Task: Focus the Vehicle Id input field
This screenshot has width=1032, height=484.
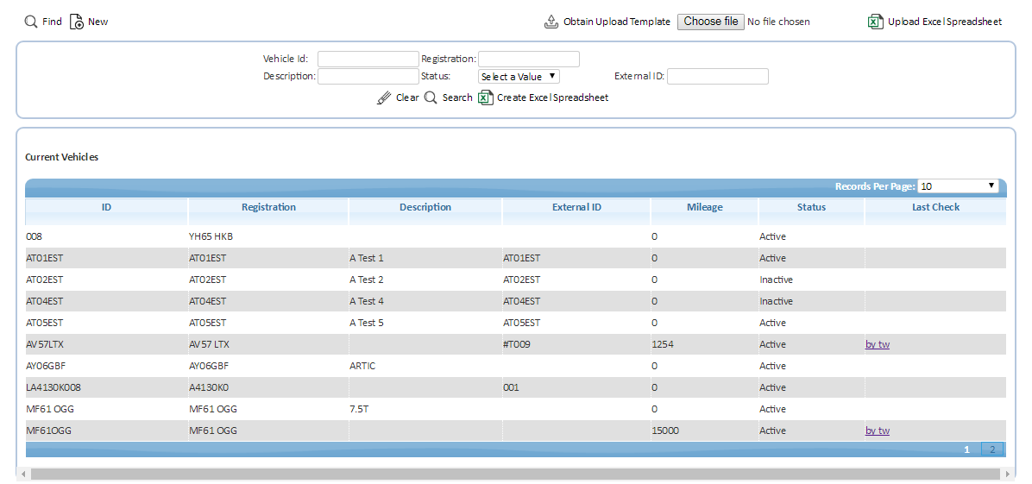Action: coord(368,60)
